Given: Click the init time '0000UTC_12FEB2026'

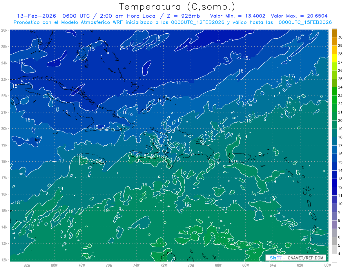Looking at the screenshot, I should click(198, 22).
